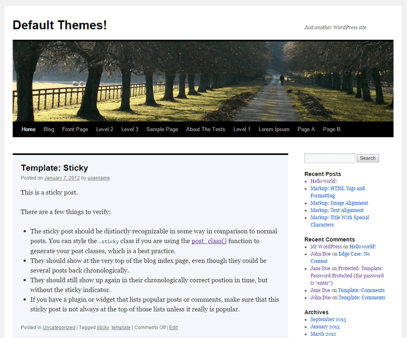Click the Recent Posts widget heading
The height and width of the screenshot is (338, 407).
(x=323, y=174)
